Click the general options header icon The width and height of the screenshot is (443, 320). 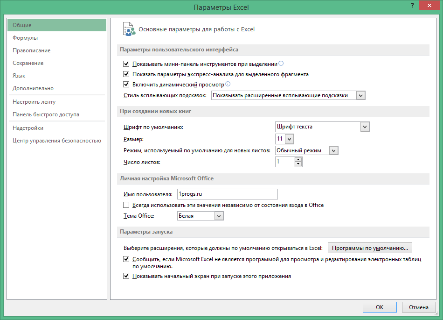(x=129, y=29)
